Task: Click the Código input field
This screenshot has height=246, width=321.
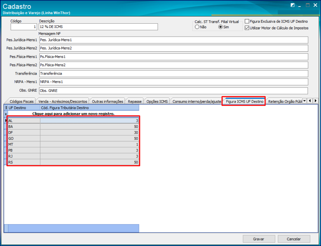Action: [24, 27]
